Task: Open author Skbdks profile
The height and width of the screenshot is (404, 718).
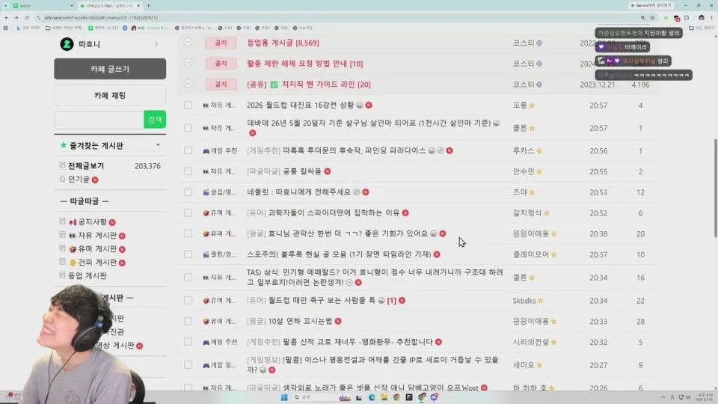Action: tap(524, 301)
